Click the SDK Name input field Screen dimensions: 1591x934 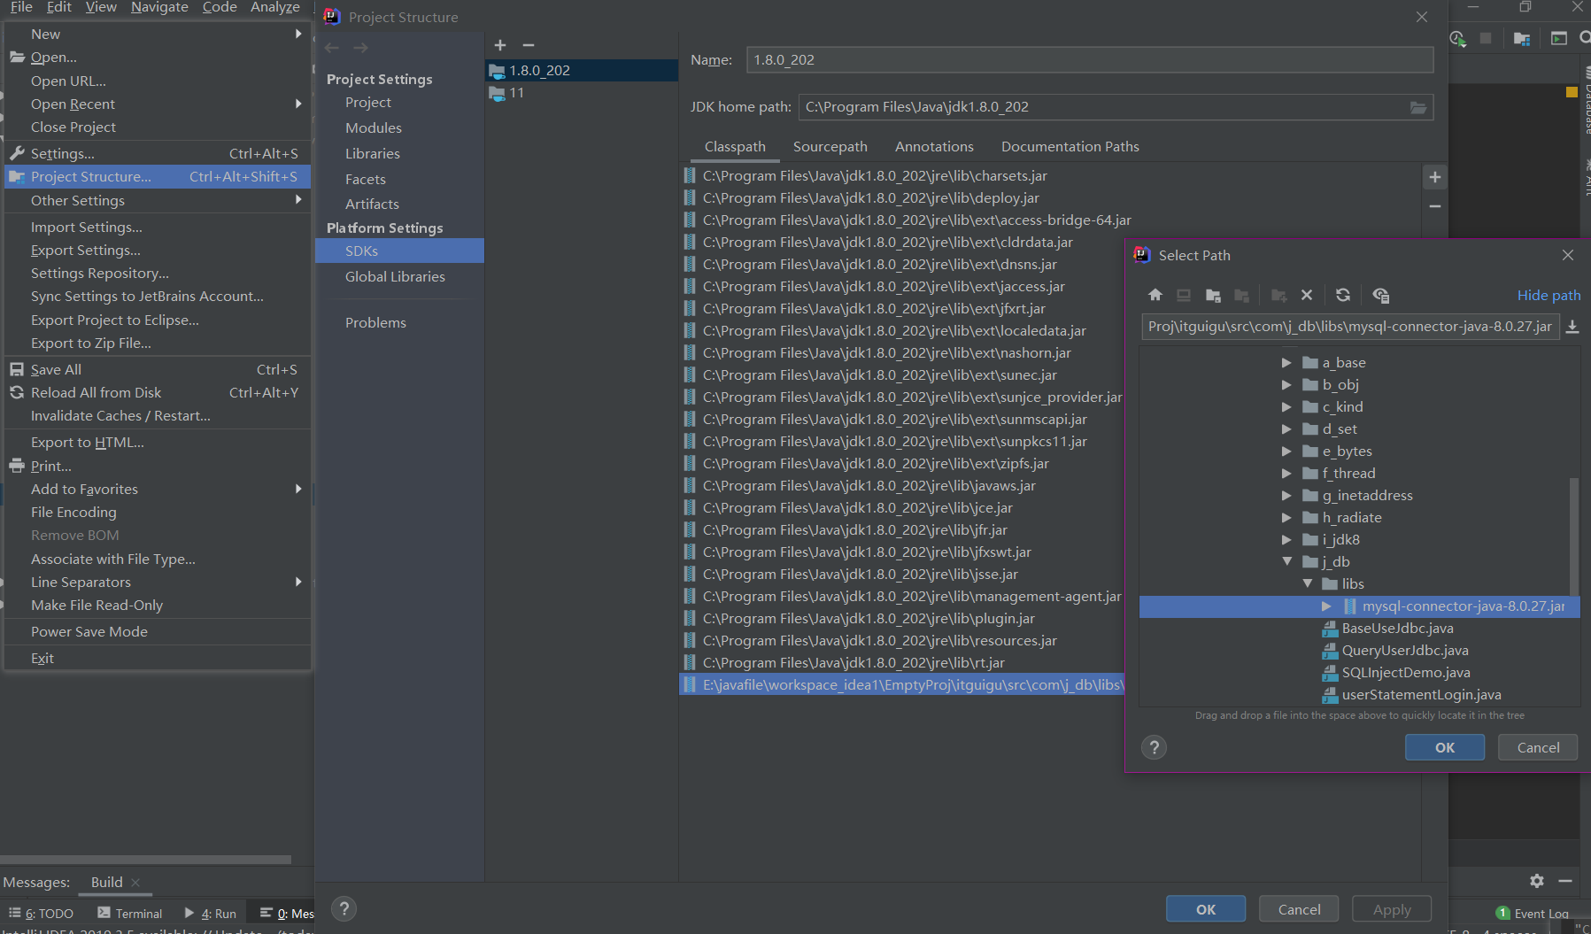(x=1090, y=60)
